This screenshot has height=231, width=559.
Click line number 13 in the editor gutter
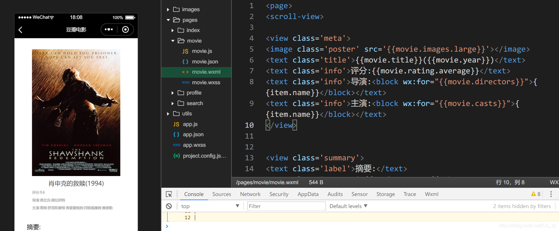pos(249,158)
